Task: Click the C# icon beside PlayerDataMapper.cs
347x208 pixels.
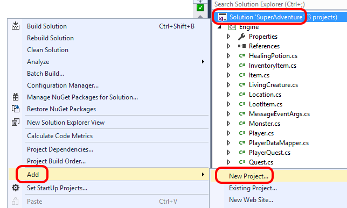Action: 242,143
